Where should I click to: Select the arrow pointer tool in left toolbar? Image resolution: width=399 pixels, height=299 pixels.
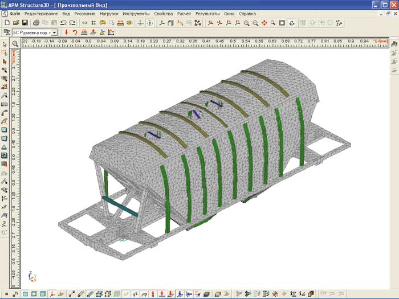point(5,44)
